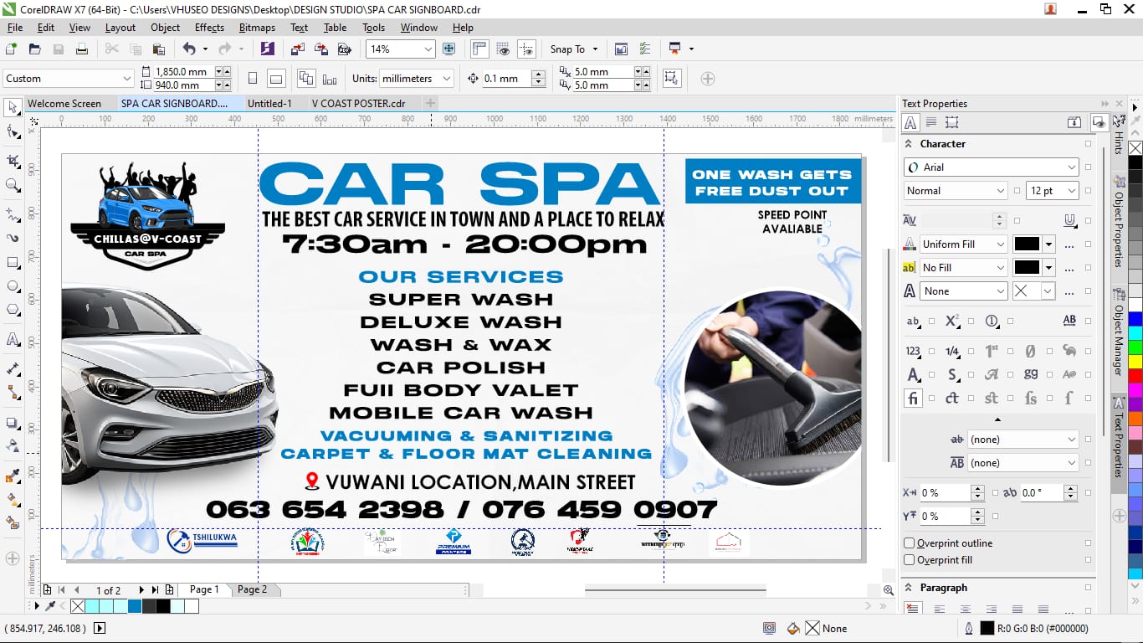Open the Layout menu
1143x643 pixels.
(120, 28)
